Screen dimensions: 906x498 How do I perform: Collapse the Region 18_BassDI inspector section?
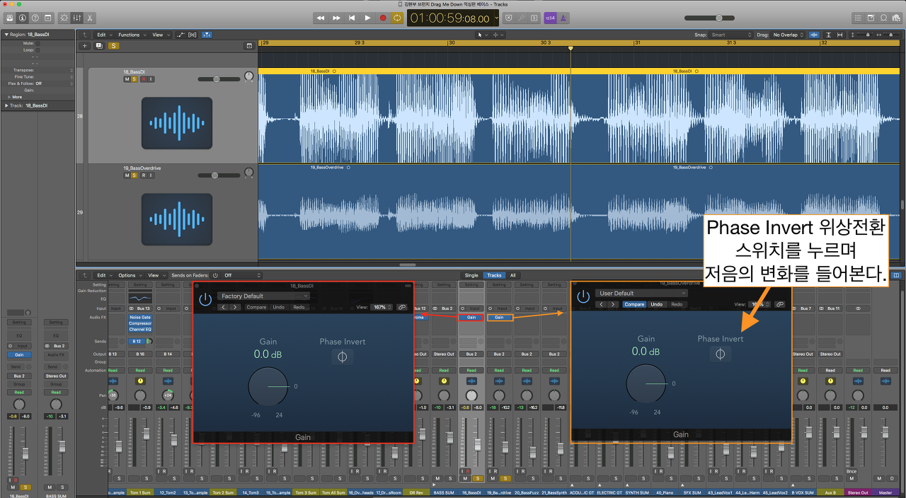pos(7,34)
